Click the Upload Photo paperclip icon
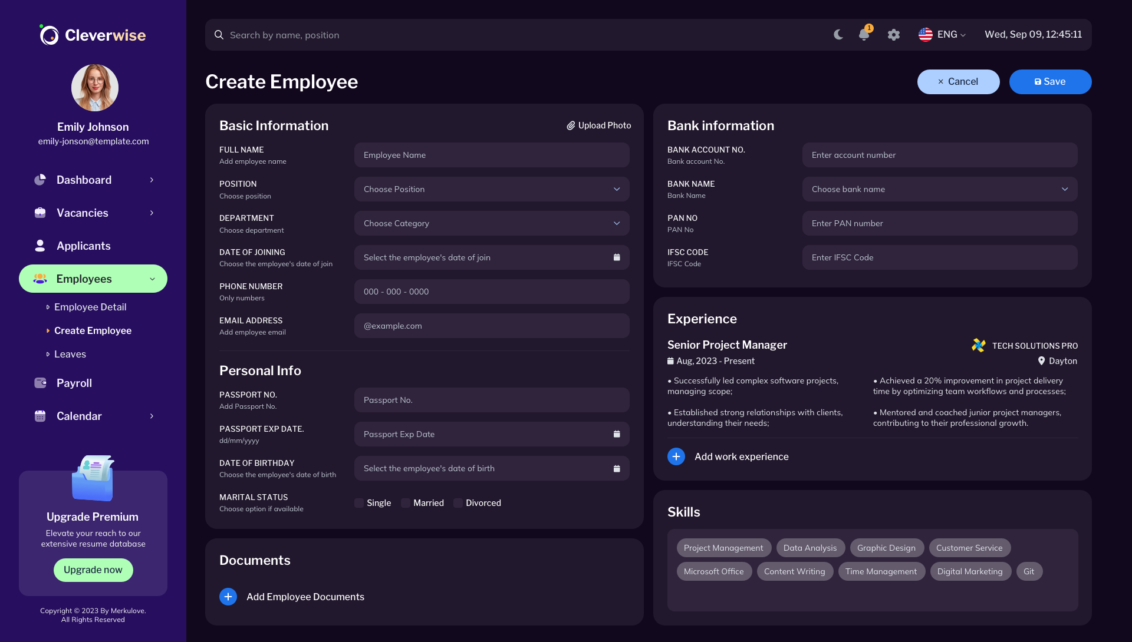The height and width of the screenshot is (642, 1132). (571, 125)
